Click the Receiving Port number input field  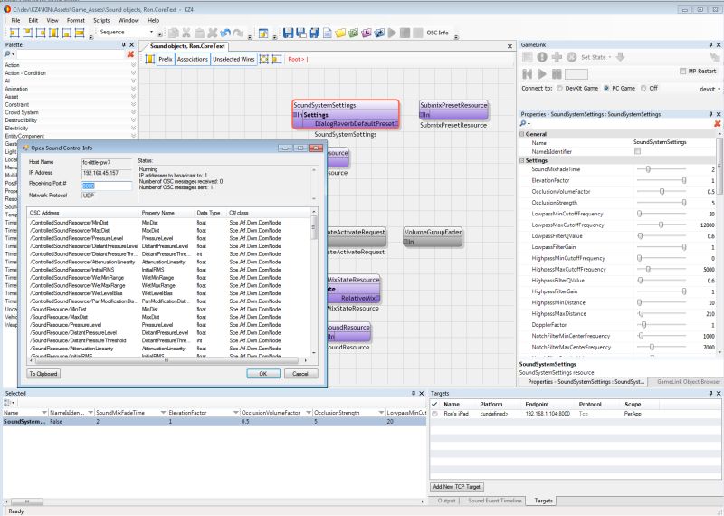107,186
